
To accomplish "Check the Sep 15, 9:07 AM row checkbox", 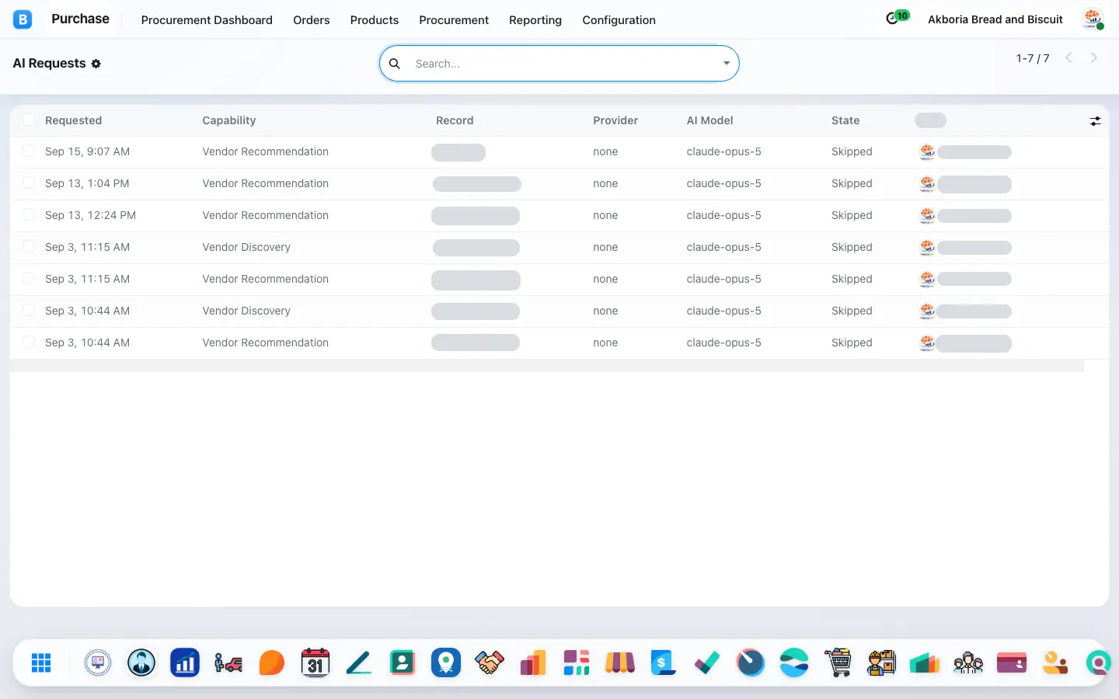I will click(29, 151).
